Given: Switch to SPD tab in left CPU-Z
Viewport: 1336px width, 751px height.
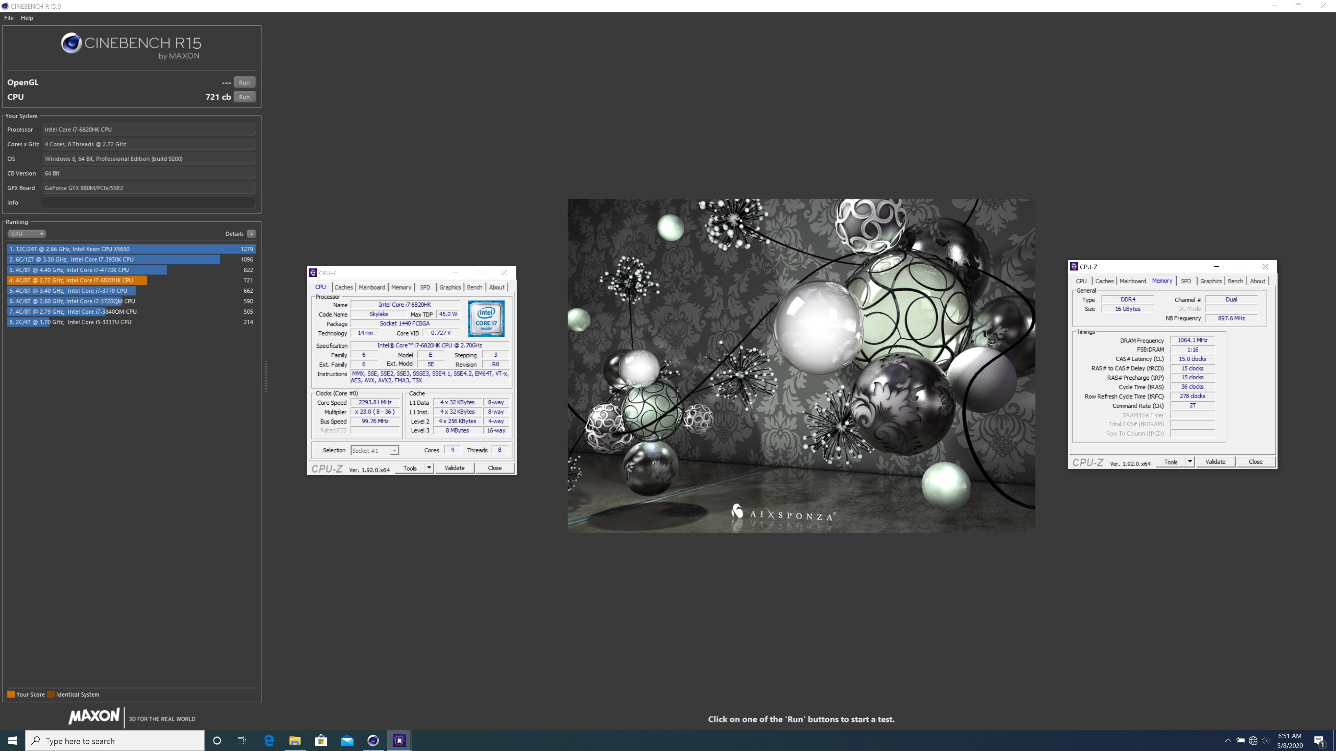Looking at the screenshot, I should [x=425, y=287].
